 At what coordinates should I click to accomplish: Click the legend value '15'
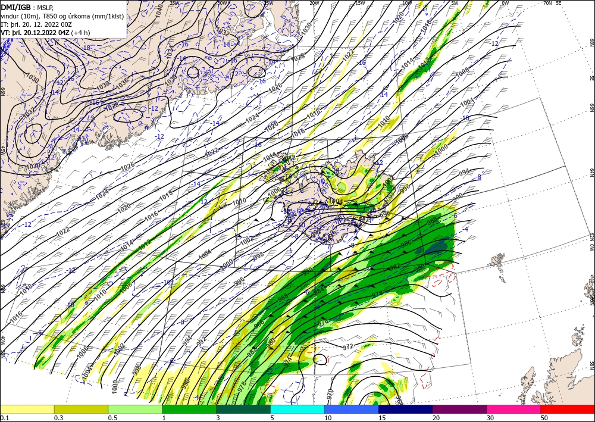(382, 418)
